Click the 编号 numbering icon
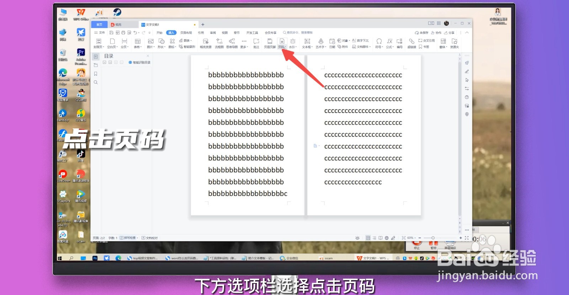This screenshot has width=569, height=295. 400,43
